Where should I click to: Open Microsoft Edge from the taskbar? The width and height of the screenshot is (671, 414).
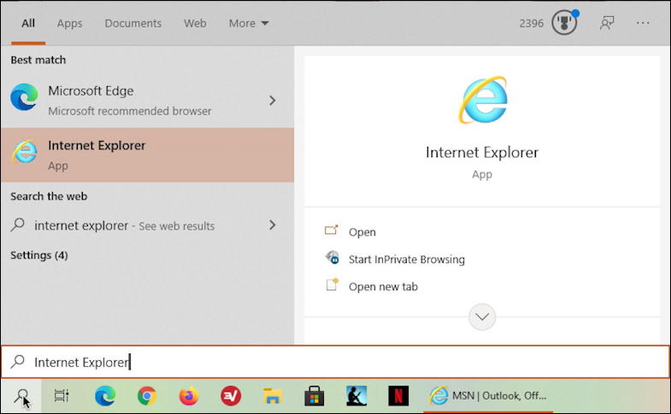[105, 396]
